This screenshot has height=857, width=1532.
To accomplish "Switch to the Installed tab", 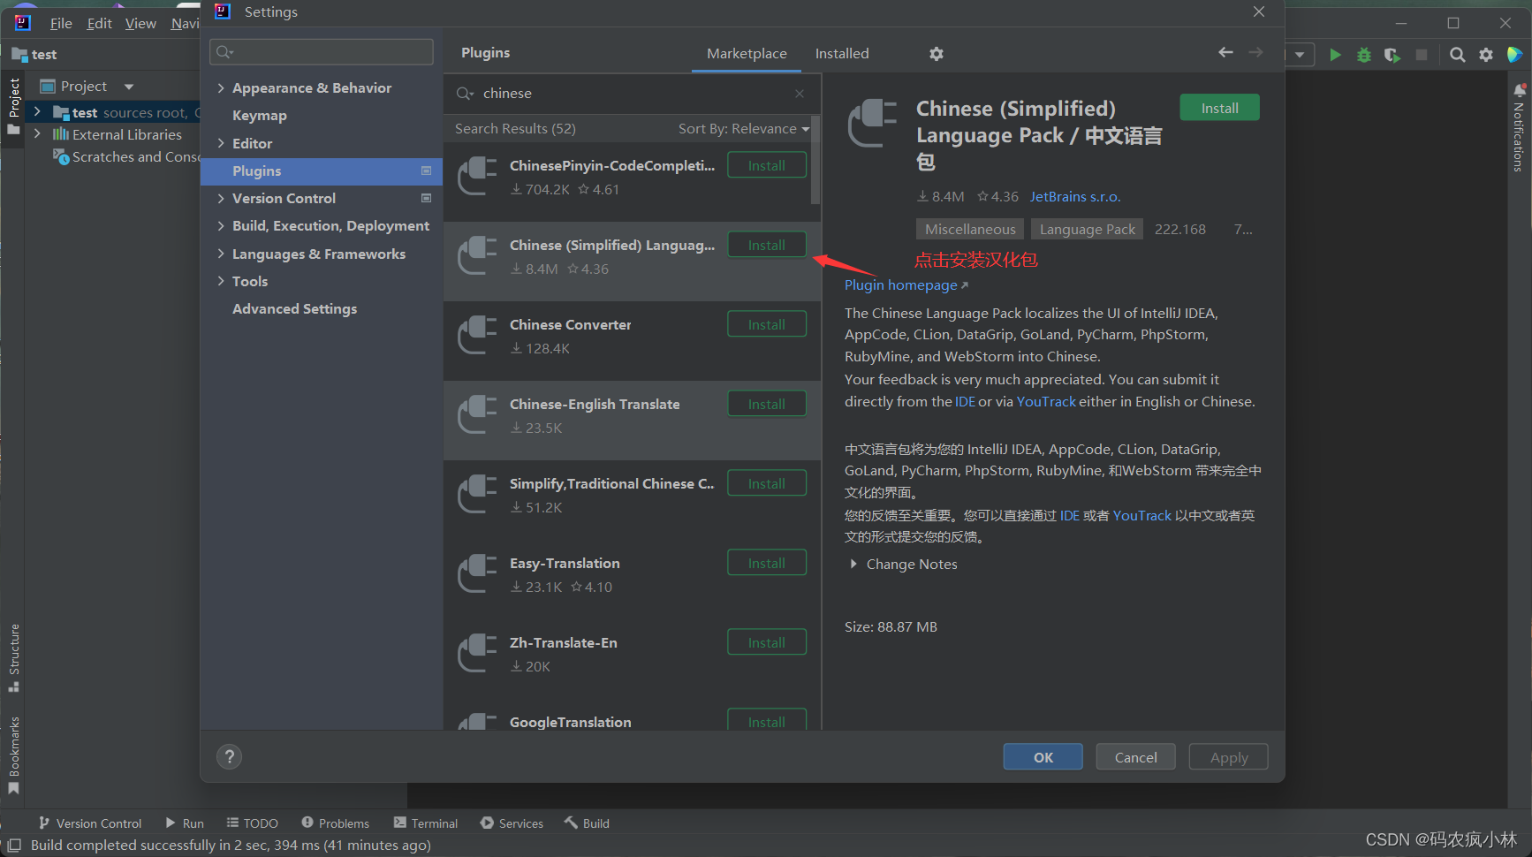I will tap(842, 54).
